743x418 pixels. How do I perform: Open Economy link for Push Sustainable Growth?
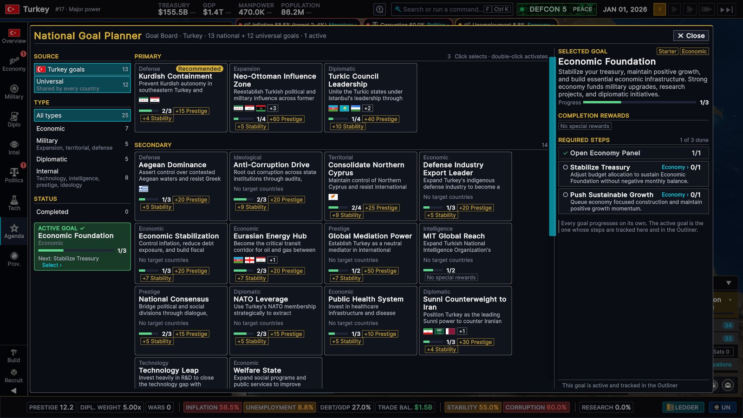point(675,195)
